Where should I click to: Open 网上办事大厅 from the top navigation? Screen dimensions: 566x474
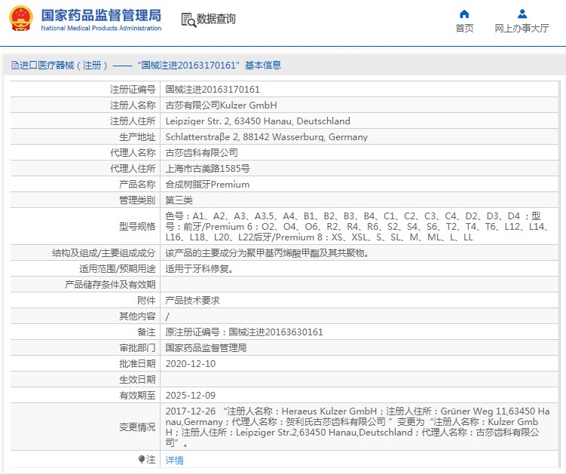click(522, 28)
